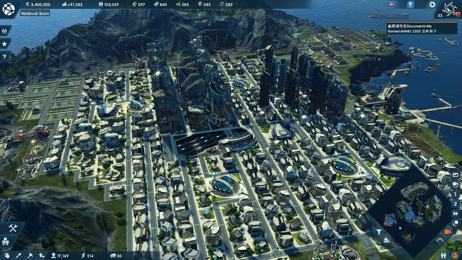This screenshot has width=462, height=260.
Task: Click the orange video camera icon
Action: coord(448,232)
